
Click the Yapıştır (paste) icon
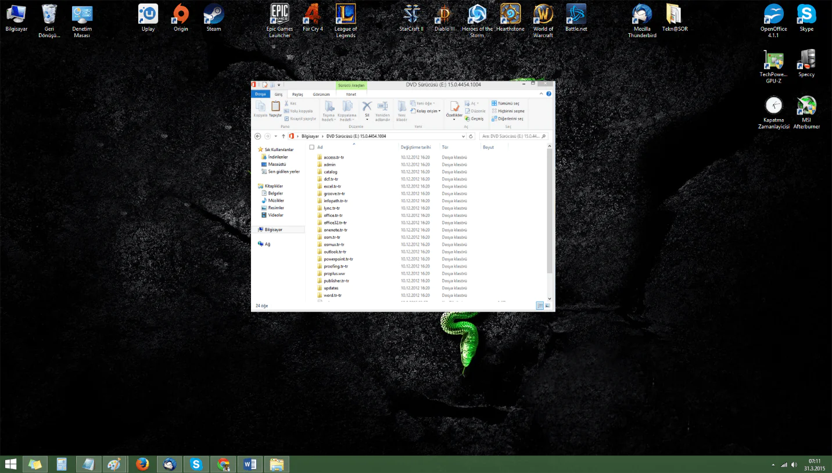[275, 106]
